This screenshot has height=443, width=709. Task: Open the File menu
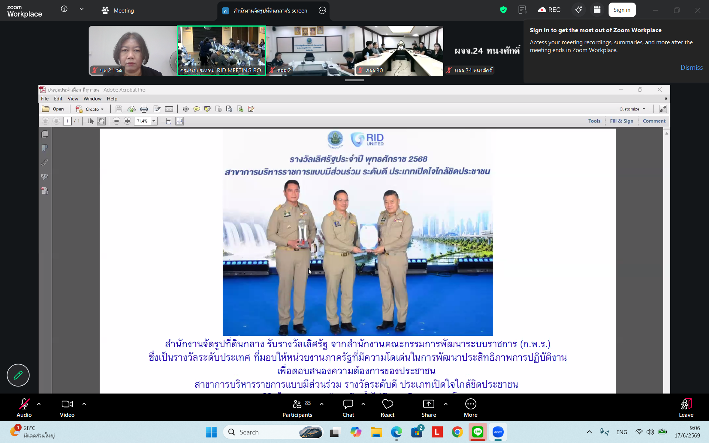[45, 99]
